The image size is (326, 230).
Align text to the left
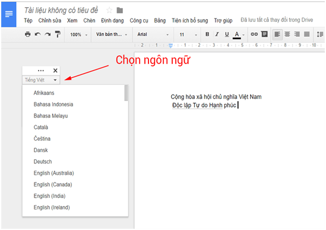click(277, 34)
